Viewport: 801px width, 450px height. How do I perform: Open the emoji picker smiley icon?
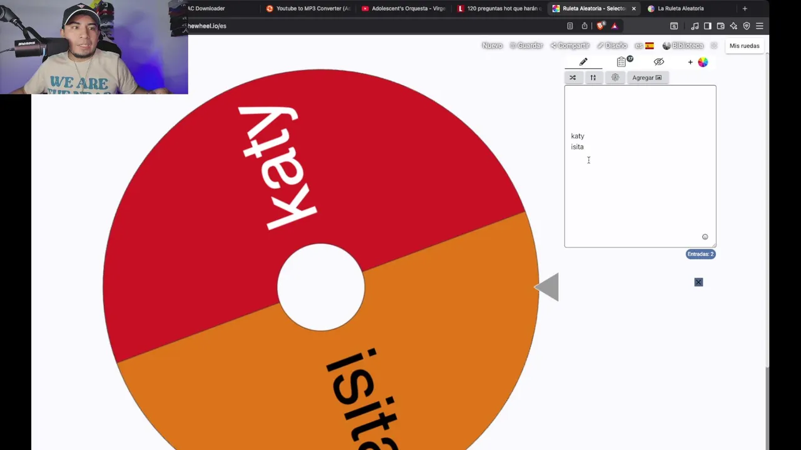[x=705, y=237]
